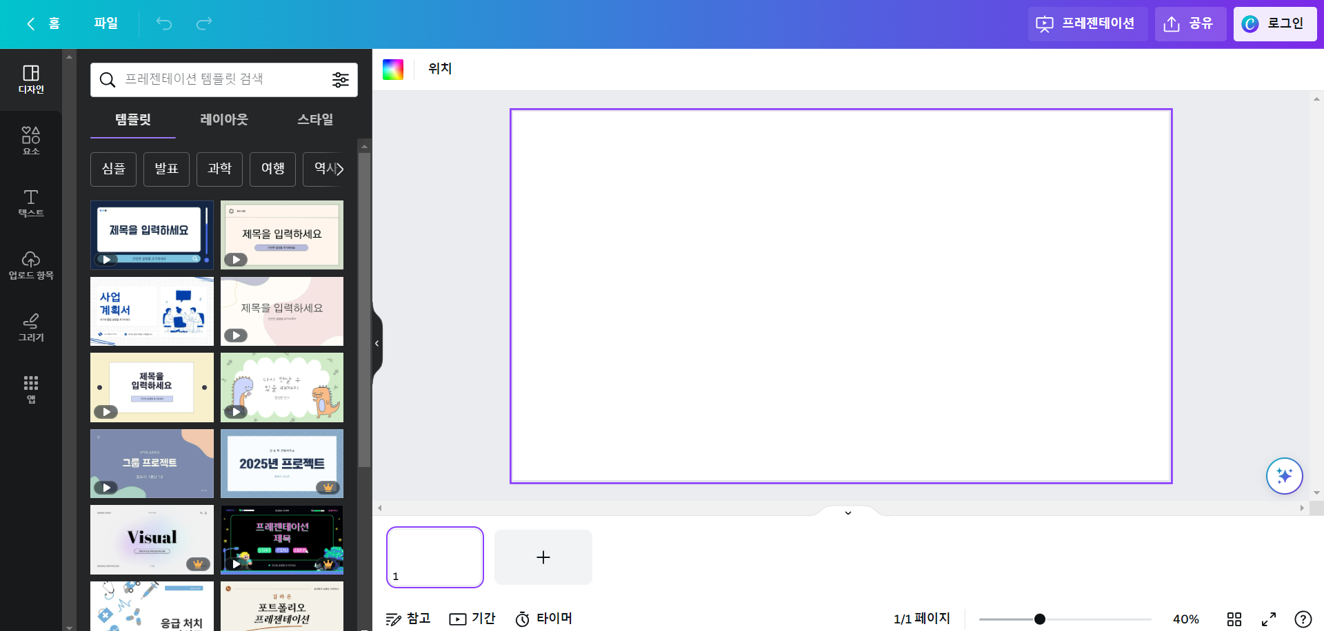Viewport: 1324px width, 631px height.
Task: Select the 그리기 drawing tool
Action: [30, 327]
